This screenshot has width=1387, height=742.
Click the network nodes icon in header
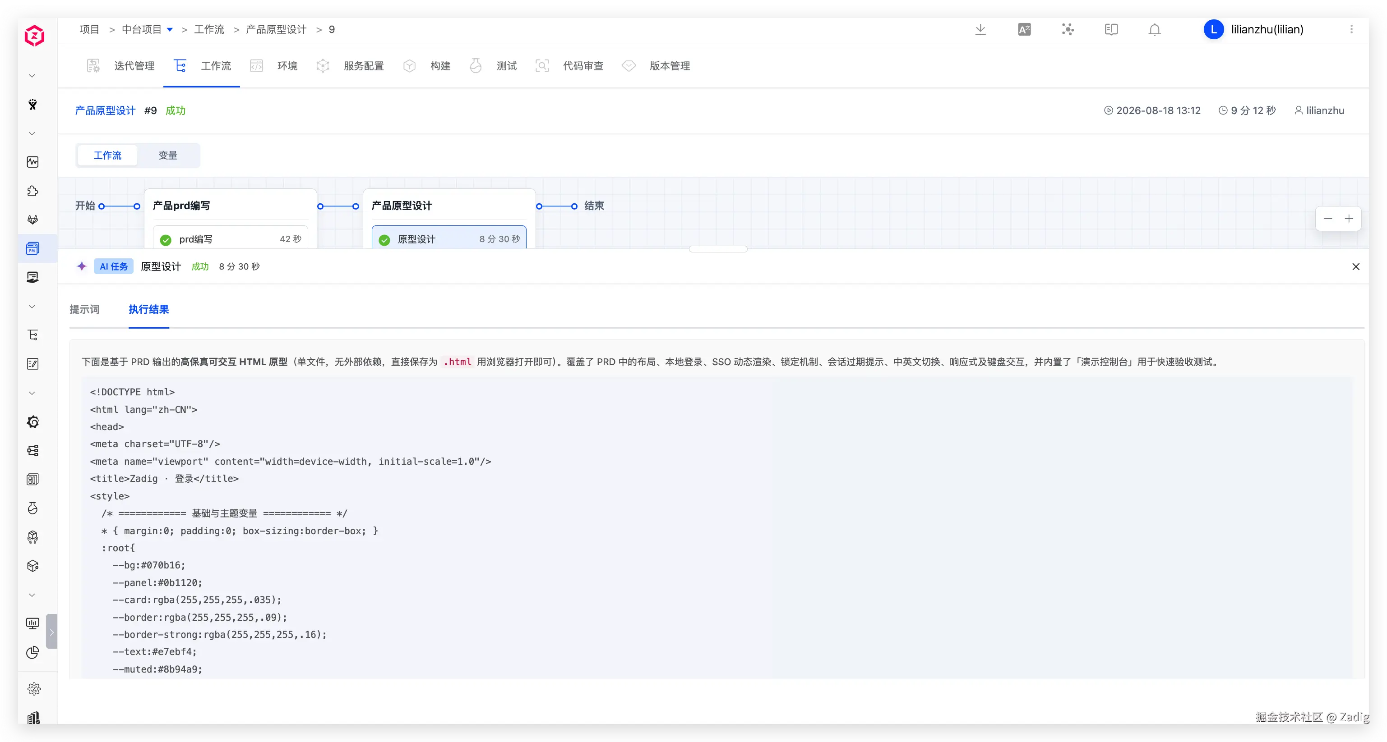(x=1068, y=30)
